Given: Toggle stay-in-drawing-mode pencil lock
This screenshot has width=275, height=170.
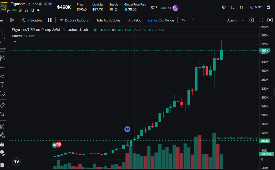Looking at the screenshot, I should pos(2,135).
